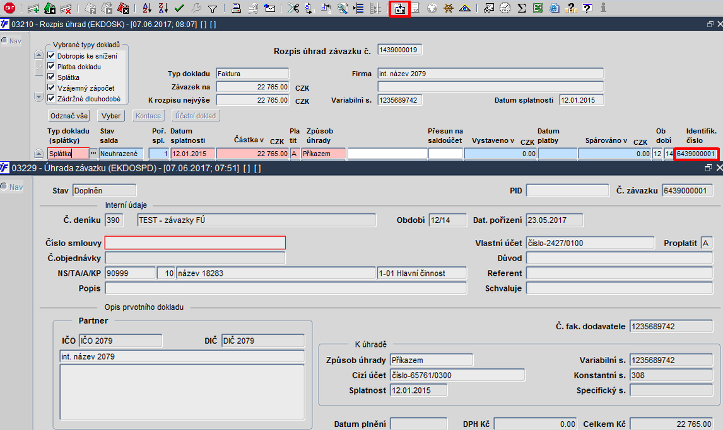Open the ellipsis lookup next to Splátka field
Image resolution: width=723 pixels, height=430 pixels.
(93, 153)
